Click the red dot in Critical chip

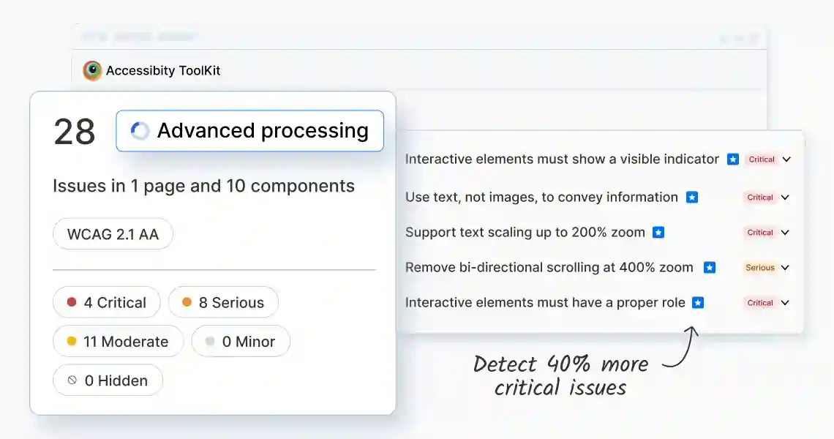(72, 302)
